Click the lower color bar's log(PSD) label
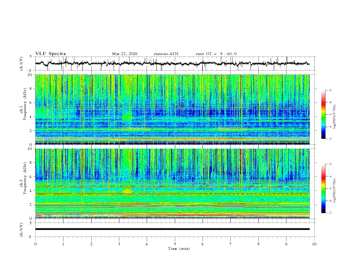354x274 pixels. point(334,191)
